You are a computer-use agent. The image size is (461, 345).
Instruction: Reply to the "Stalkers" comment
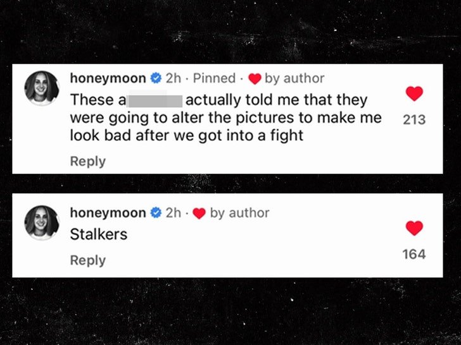[87, 260]
